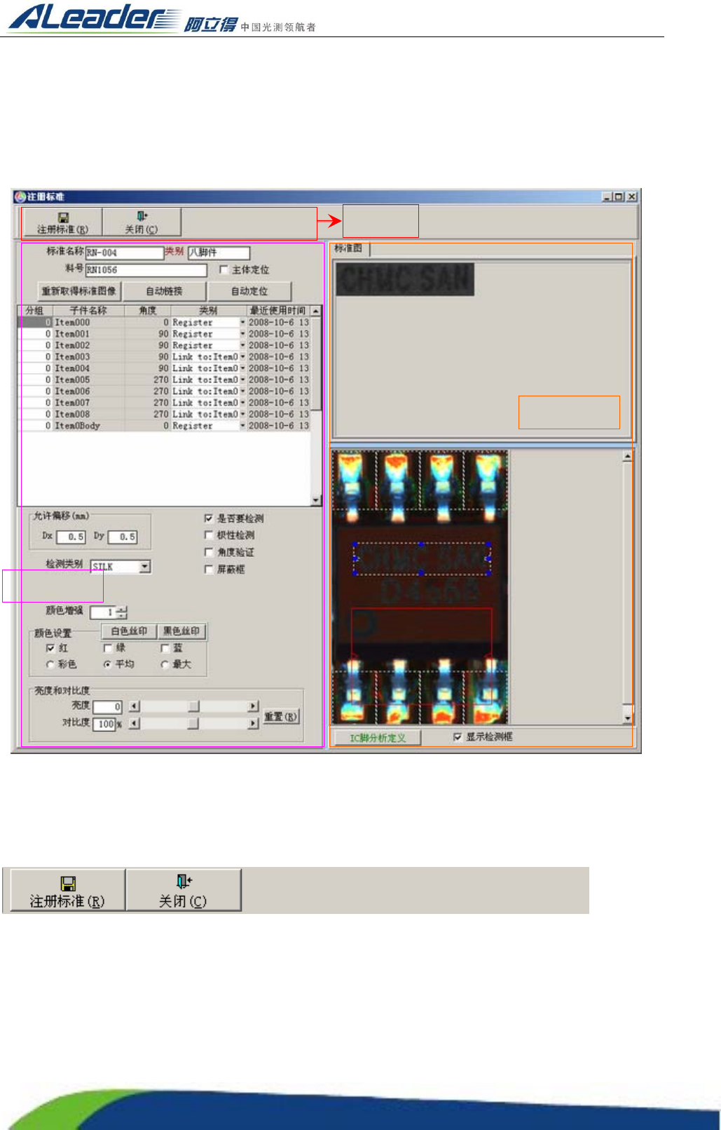This screenshot has width=721, height=1130.
Task: Click the 类别 column header in the table
Action: coord(208,311)
